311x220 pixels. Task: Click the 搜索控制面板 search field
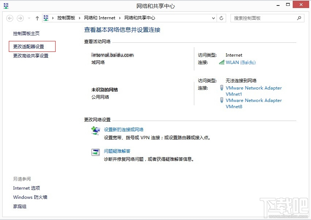coord(267,18)
